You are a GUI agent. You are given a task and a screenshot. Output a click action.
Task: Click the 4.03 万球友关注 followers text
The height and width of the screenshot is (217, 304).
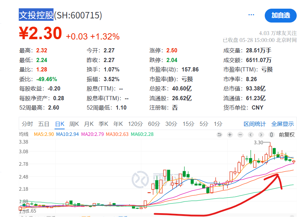(x=278, y=33)
